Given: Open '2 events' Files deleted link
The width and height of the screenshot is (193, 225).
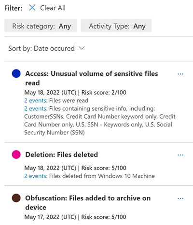Looking at the screenshot, I should tap(36, 176).
